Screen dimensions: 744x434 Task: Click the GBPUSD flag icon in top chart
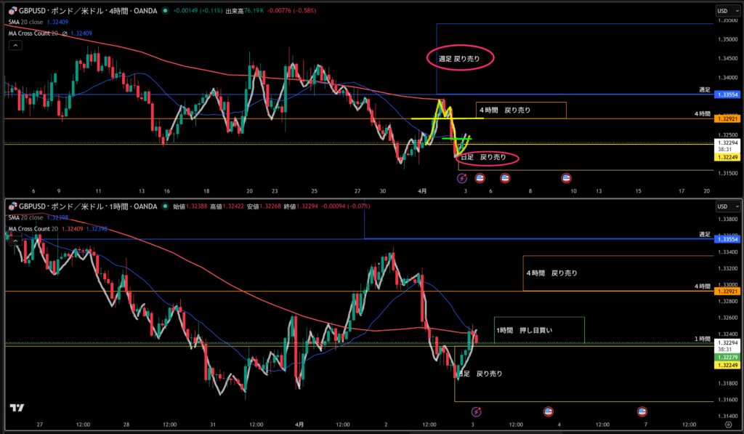(x=12, y=11)
